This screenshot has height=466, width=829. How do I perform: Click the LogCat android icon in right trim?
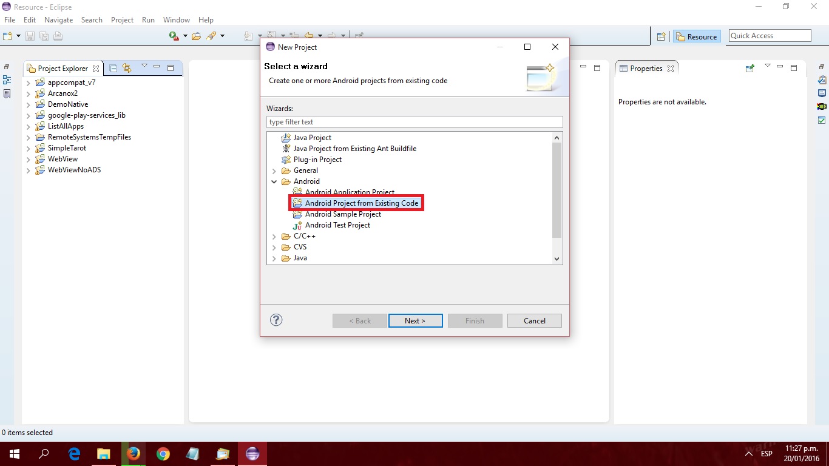[x=822, y=107]
